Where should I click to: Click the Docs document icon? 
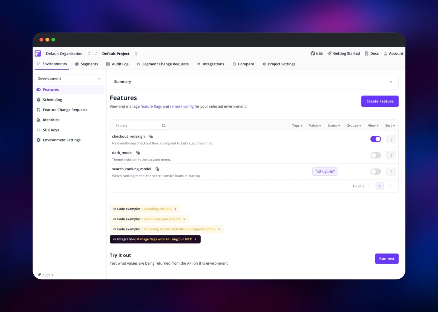367,54
